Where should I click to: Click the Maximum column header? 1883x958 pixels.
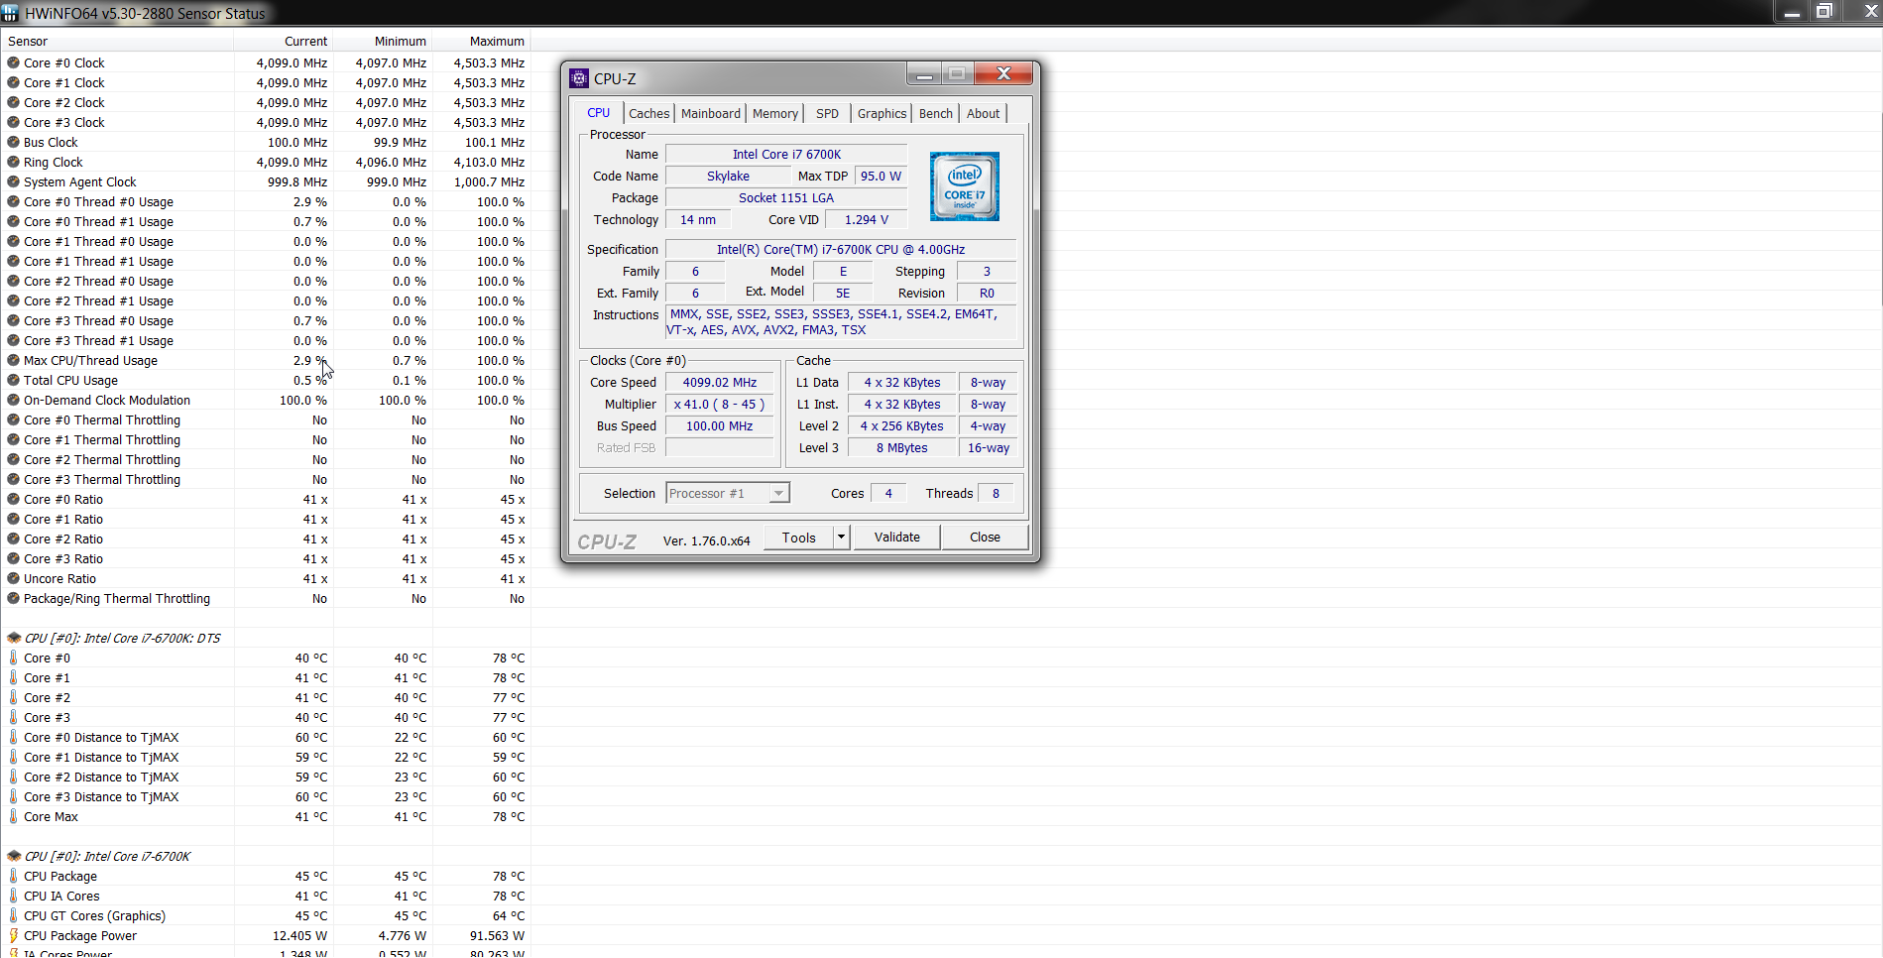tap(481, 42)
